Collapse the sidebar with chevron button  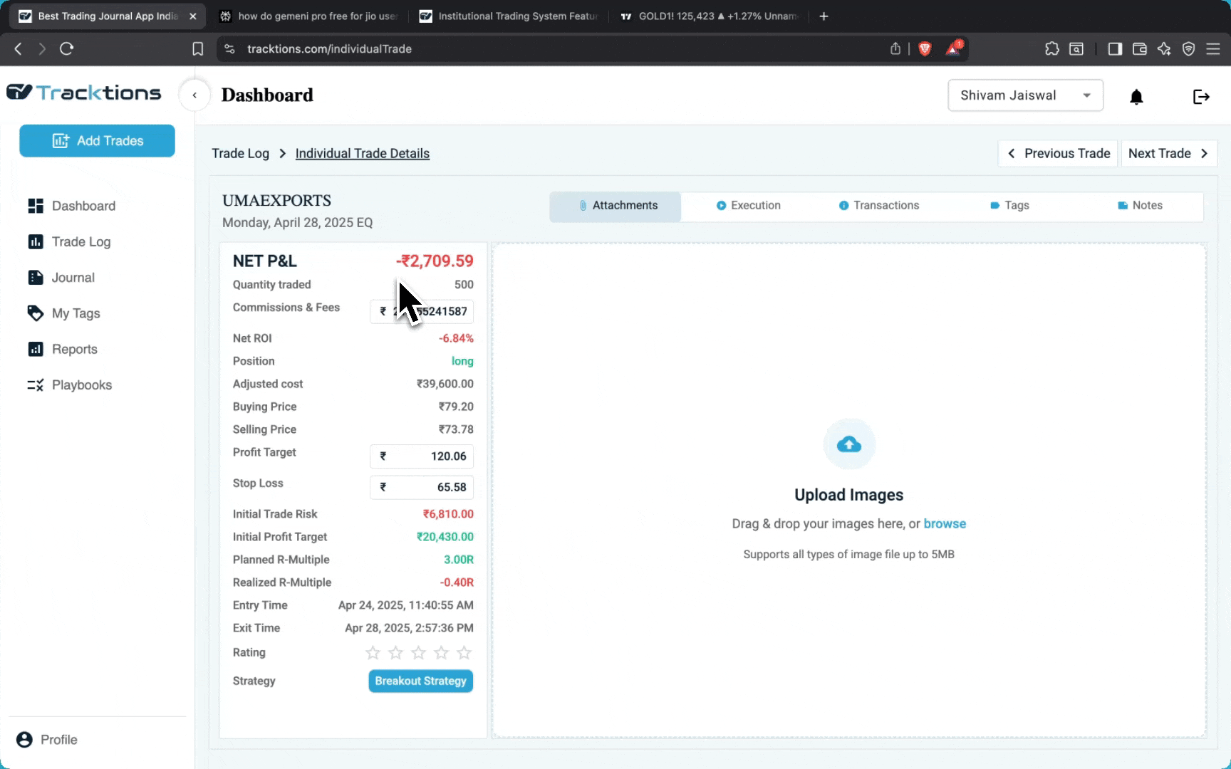pos(194,95)
